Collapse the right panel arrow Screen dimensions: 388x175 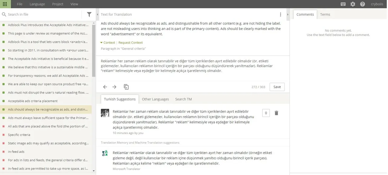tap(288, 14)
